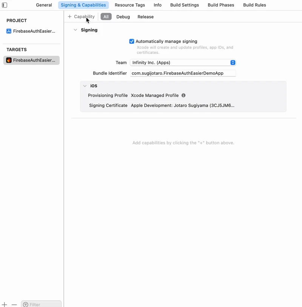Click the Xcode Managed Profile text
Image resolution: width=302 pixels, height=307 pixels.
tap(155, 95)
